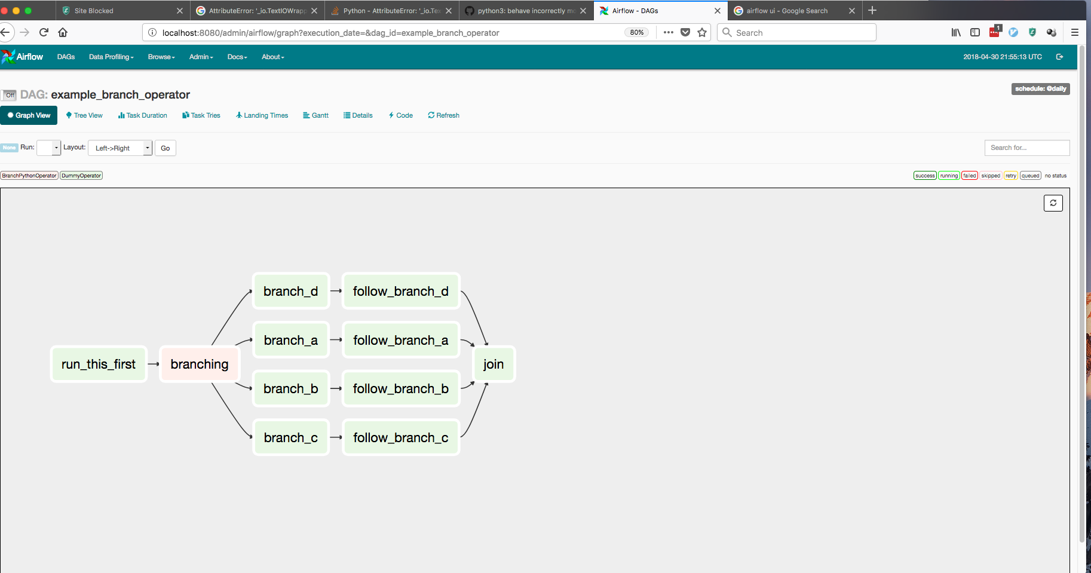Open the Firefox Library icon

pos(955,32)
